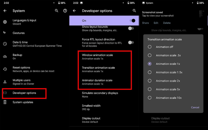Tap Share on screenshot saved notification
The height and width of the screenshot is (130, 208).
[x=145, y=23]
